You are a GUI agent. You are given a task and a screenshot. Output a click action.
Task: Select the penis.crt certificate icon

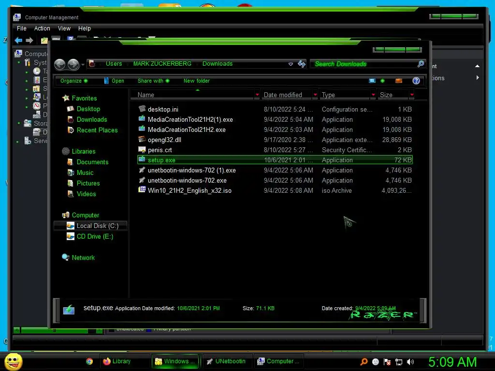coord(142,150)
